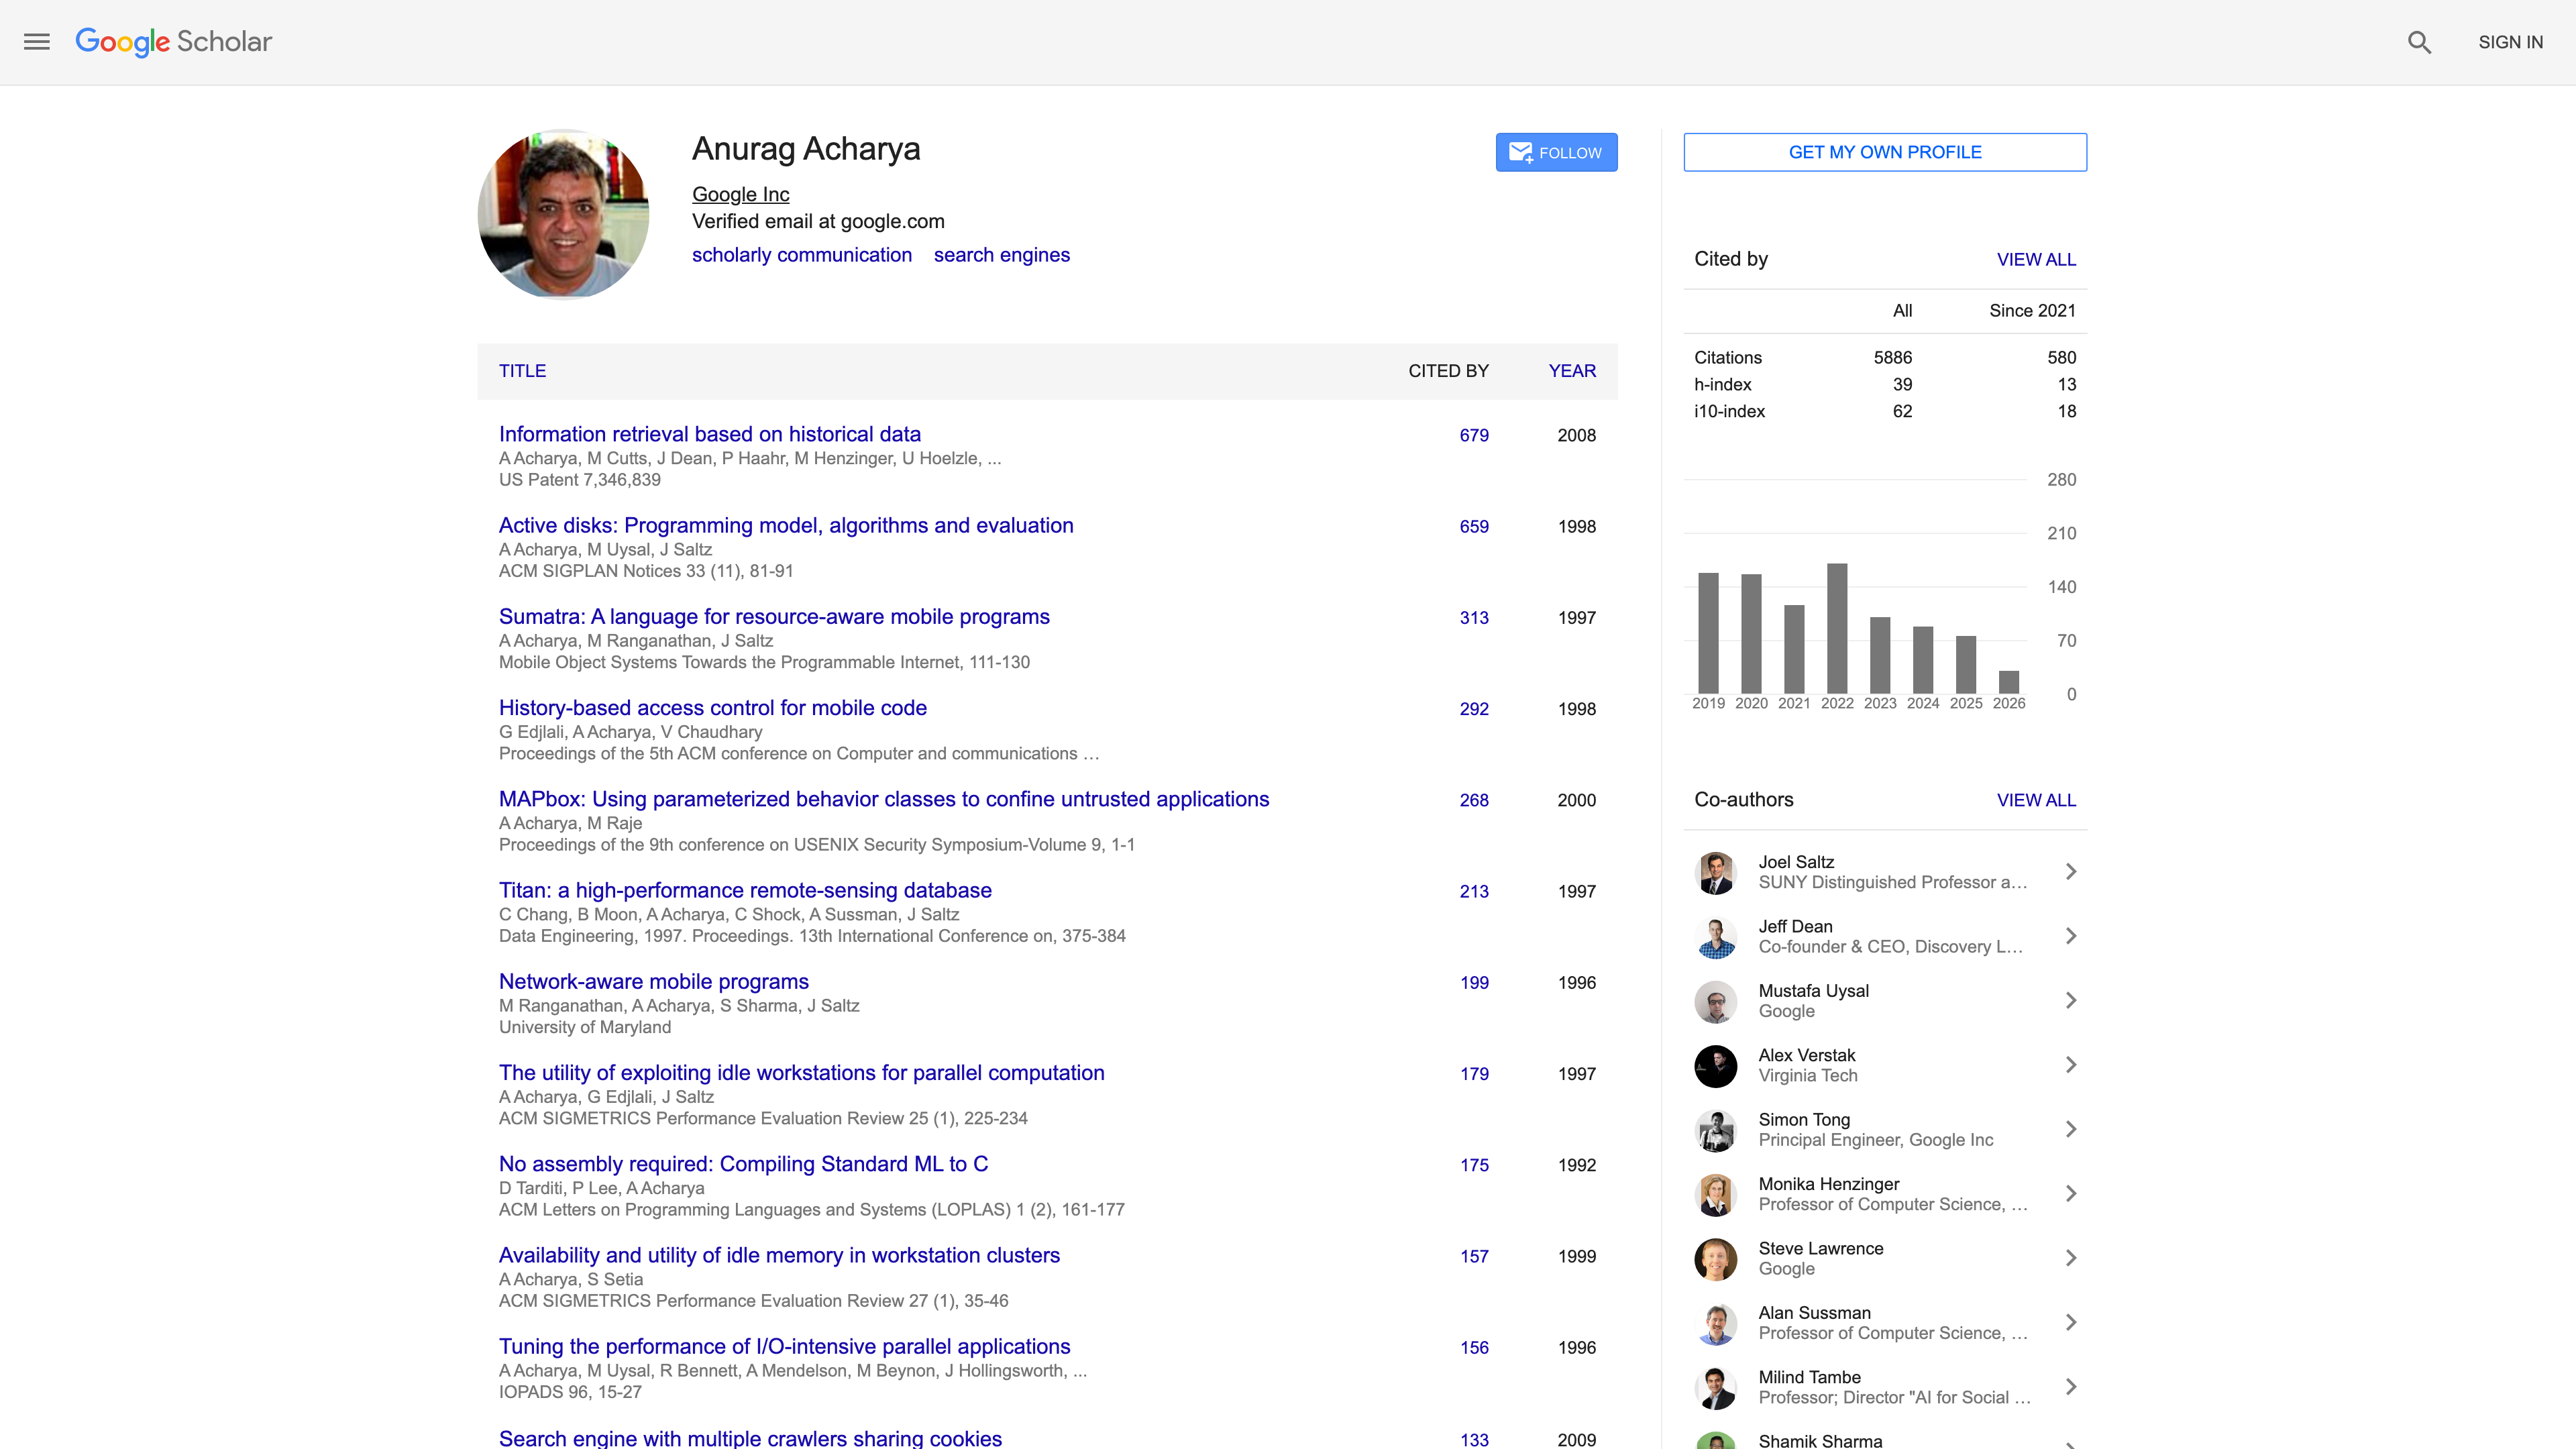View all in Cited by section
This screenshot has height=1449, width=2576.
click(2036, 259)
